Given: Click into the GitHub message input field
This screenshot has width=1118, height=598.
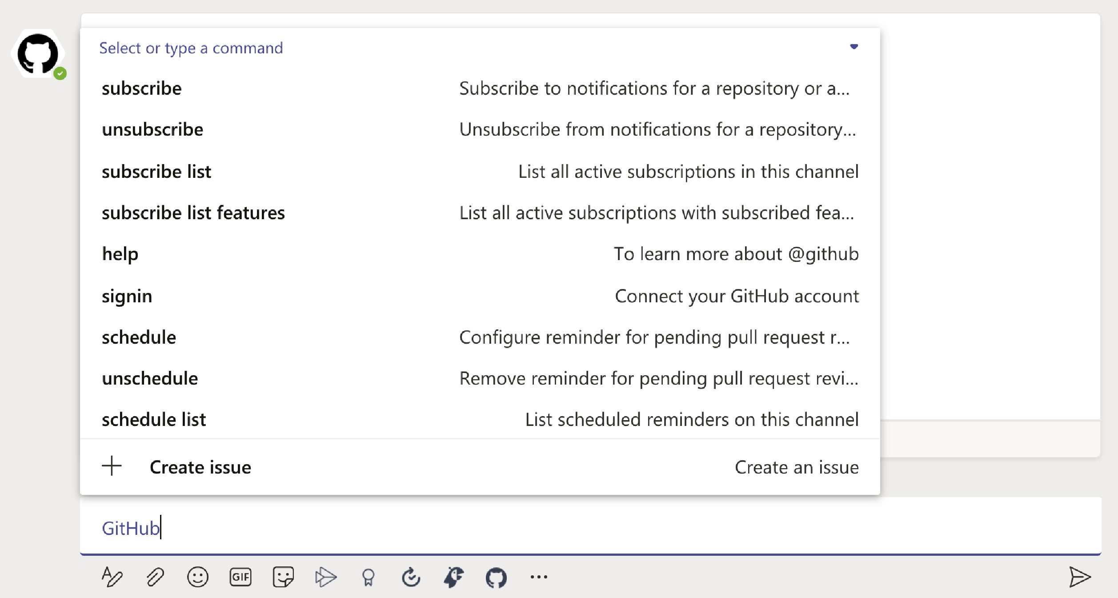Looking at the screenshot, I should click(x=590, y=528).
